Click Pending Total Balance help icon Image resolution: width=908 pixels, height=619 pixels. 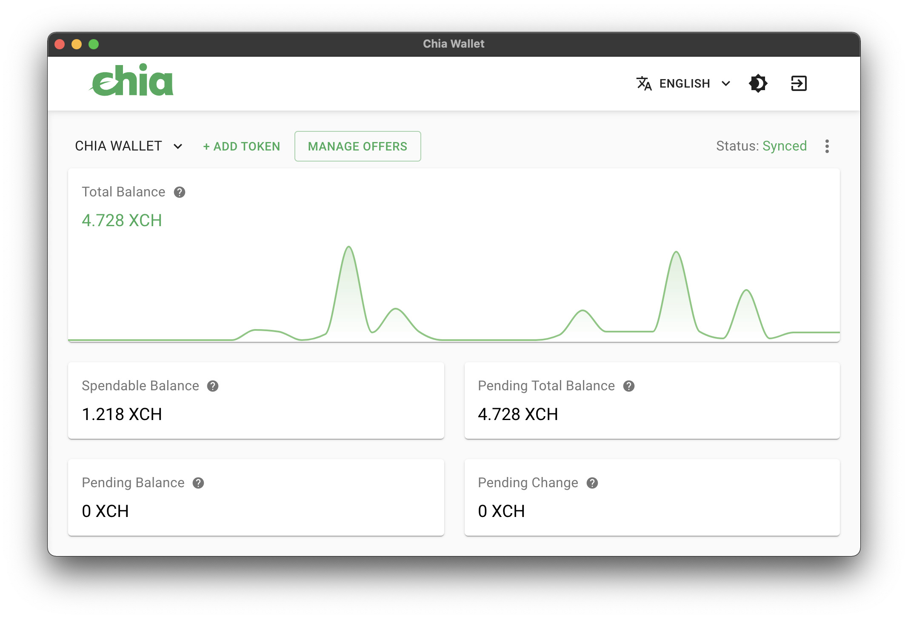click(x=629, y=386)
